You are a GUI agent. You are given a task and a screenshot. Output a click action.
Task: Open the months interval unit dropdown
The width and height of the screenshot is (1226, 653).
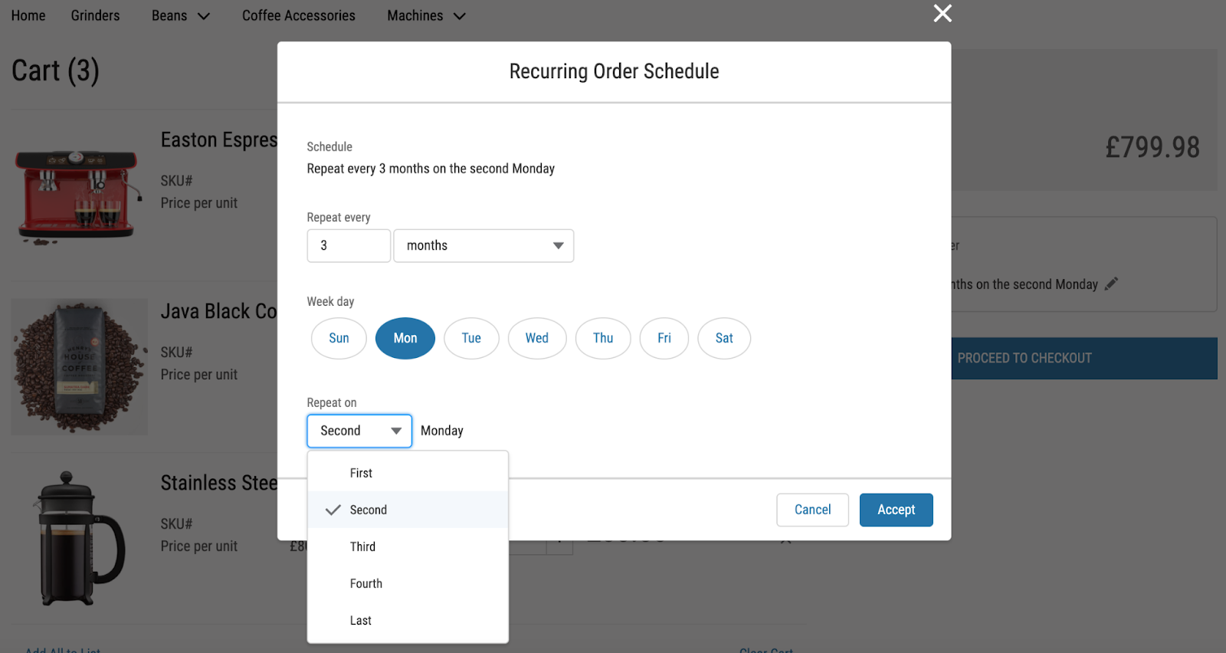pyautogui.click(x=484, y=246)
